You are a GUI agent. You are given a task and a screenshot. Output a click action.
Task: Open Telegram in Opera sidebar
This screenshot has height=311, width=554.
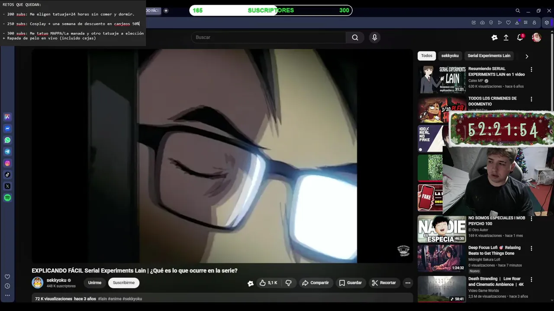click(x=7, y=152)
